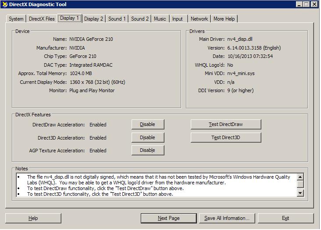The image size is (321, 230).
Task: Go to the Music tab
Action: 160,19
